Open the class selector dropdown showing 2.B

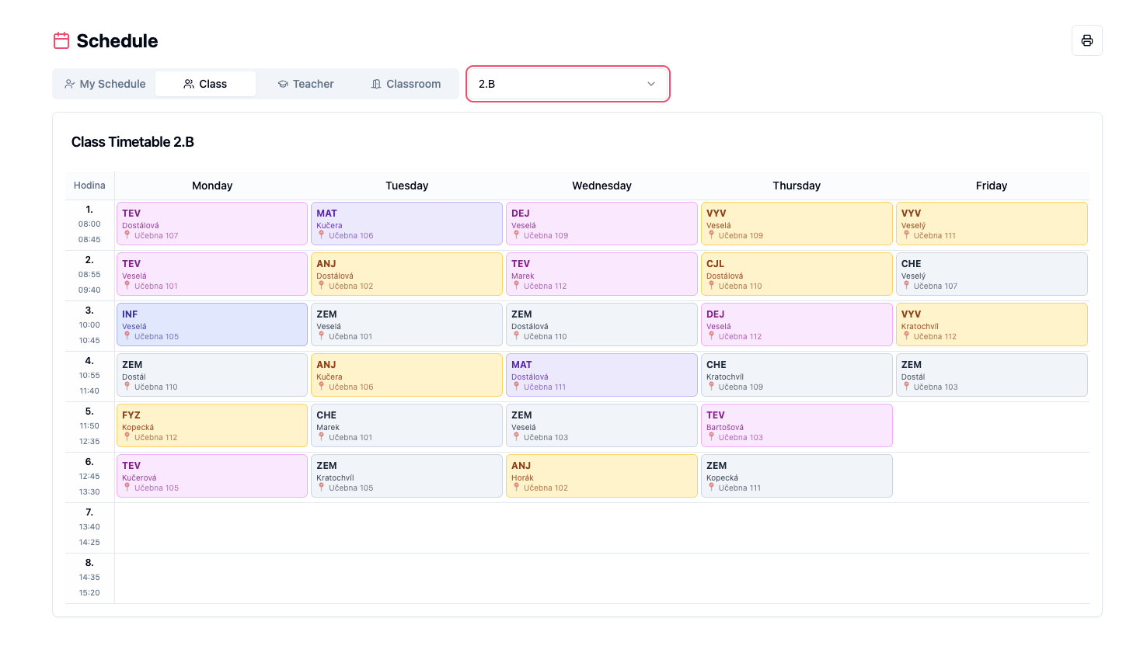567,84
